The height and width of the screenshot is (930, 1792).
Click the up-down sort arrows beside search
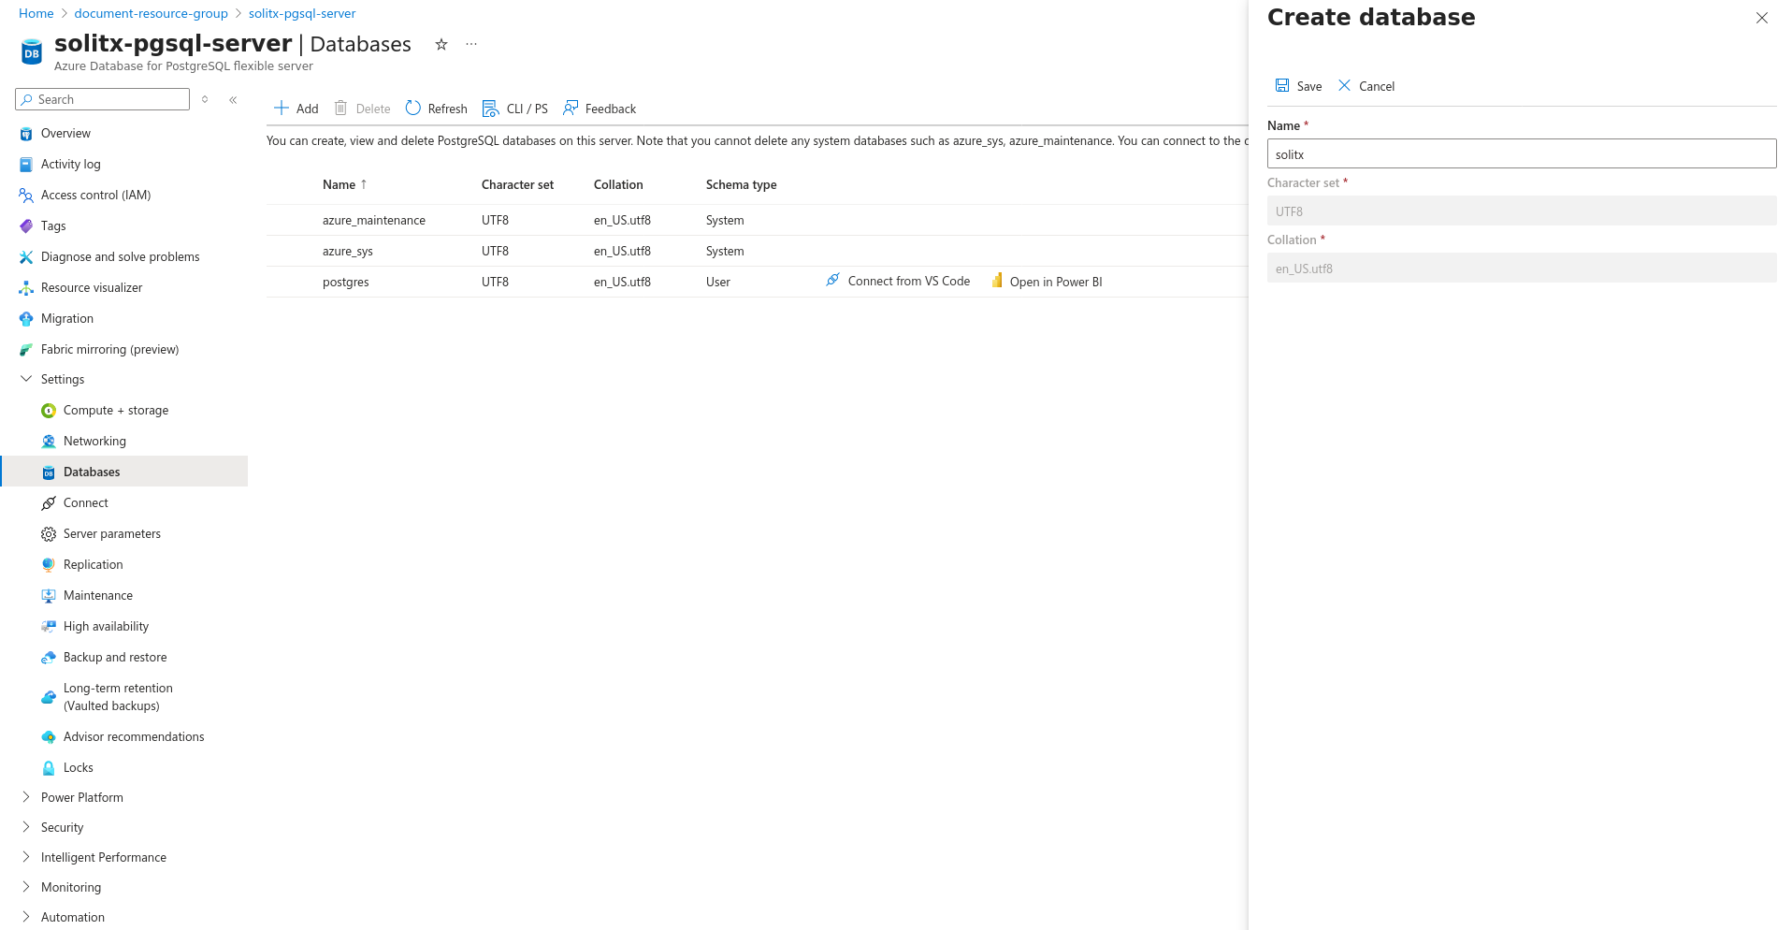point(205,100)
